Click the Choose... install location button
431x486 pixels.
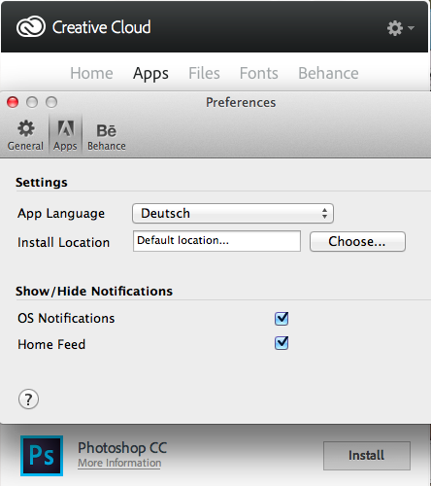coord(357,241)
